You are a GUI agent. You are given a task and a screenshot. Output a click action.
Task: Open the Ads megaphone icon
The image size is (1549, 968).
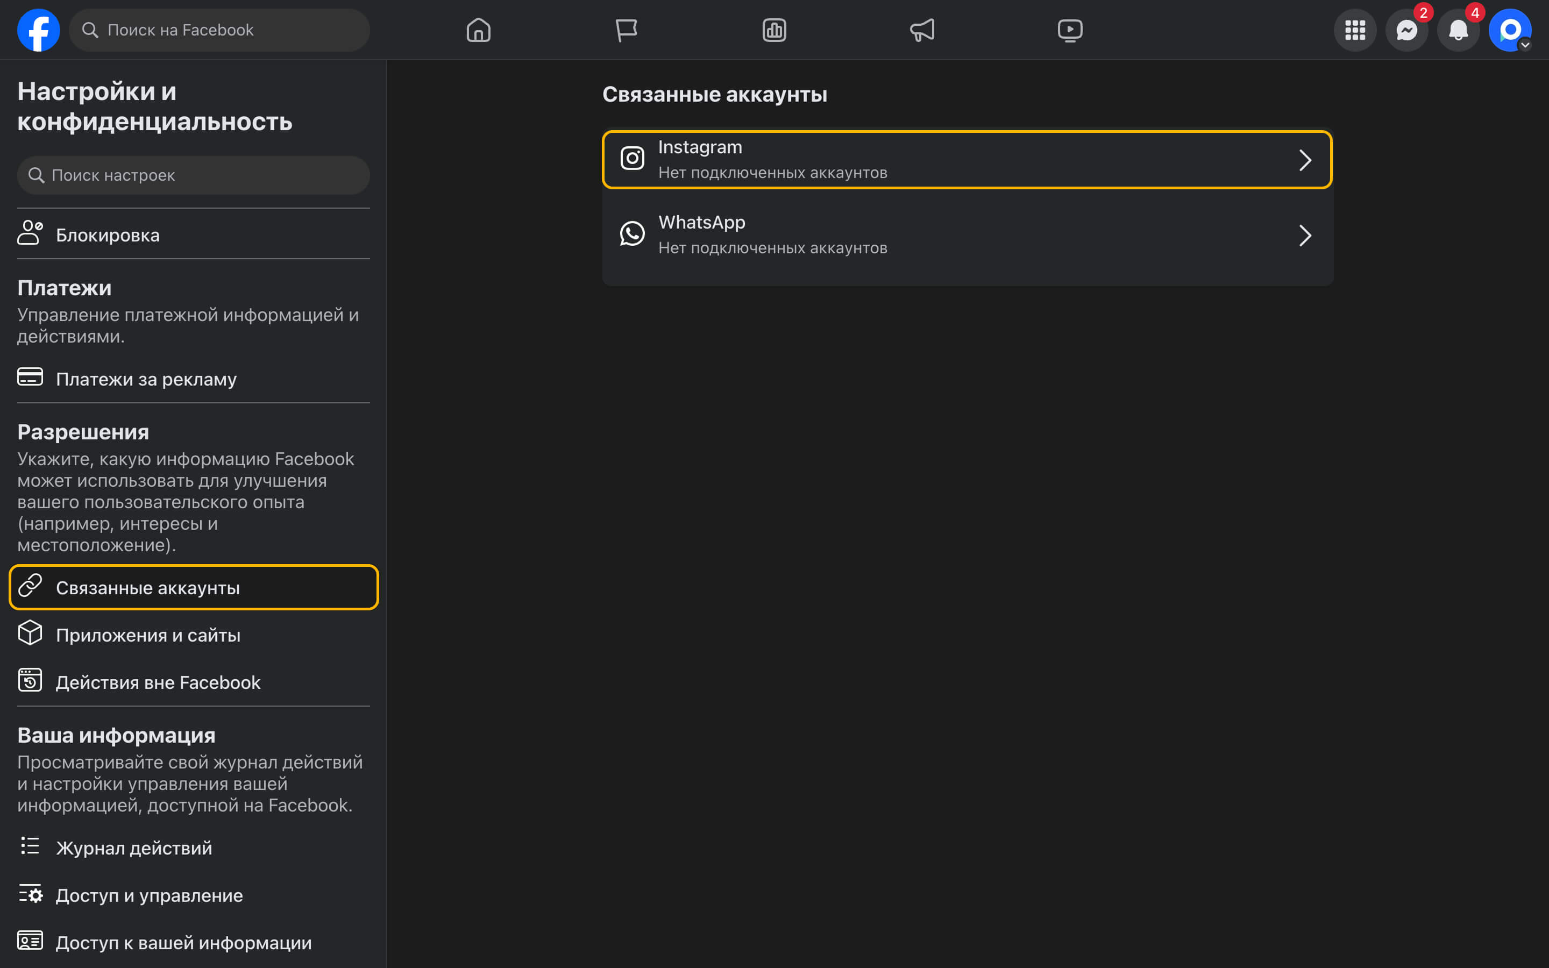[922, 30]
